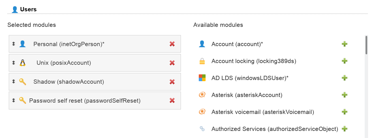Click the sort handle for Unix module
378x138 pixels.
[13, 63]
